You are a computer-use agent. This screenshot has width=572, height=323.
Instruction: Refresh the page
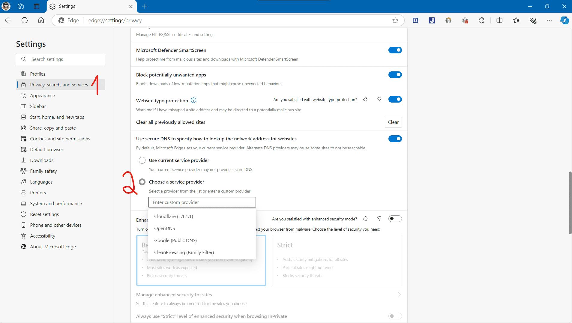[25, 20]
